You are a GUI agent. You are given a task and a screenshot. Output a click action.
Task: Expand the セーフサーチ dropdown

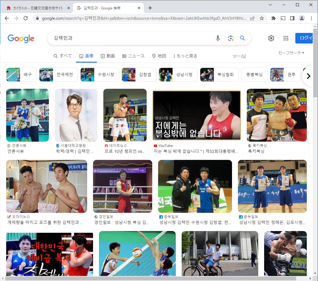click(x=291, y=53)
